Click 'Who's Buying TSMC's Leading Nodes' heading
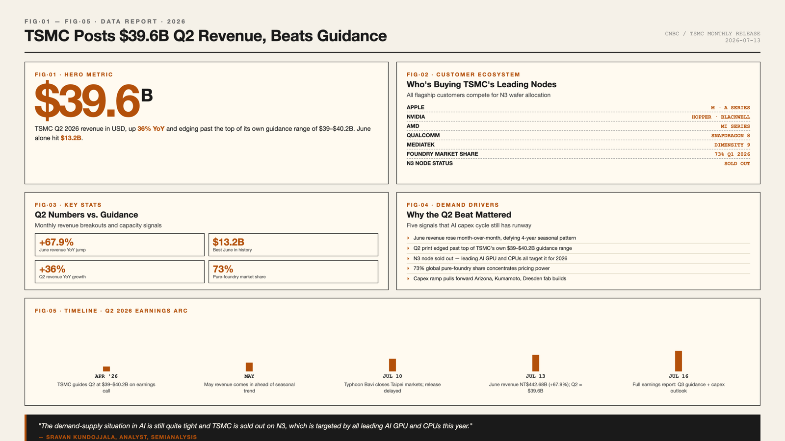This screenshot has width=785, height=441. pyautogui.click(x=481, y=85)
